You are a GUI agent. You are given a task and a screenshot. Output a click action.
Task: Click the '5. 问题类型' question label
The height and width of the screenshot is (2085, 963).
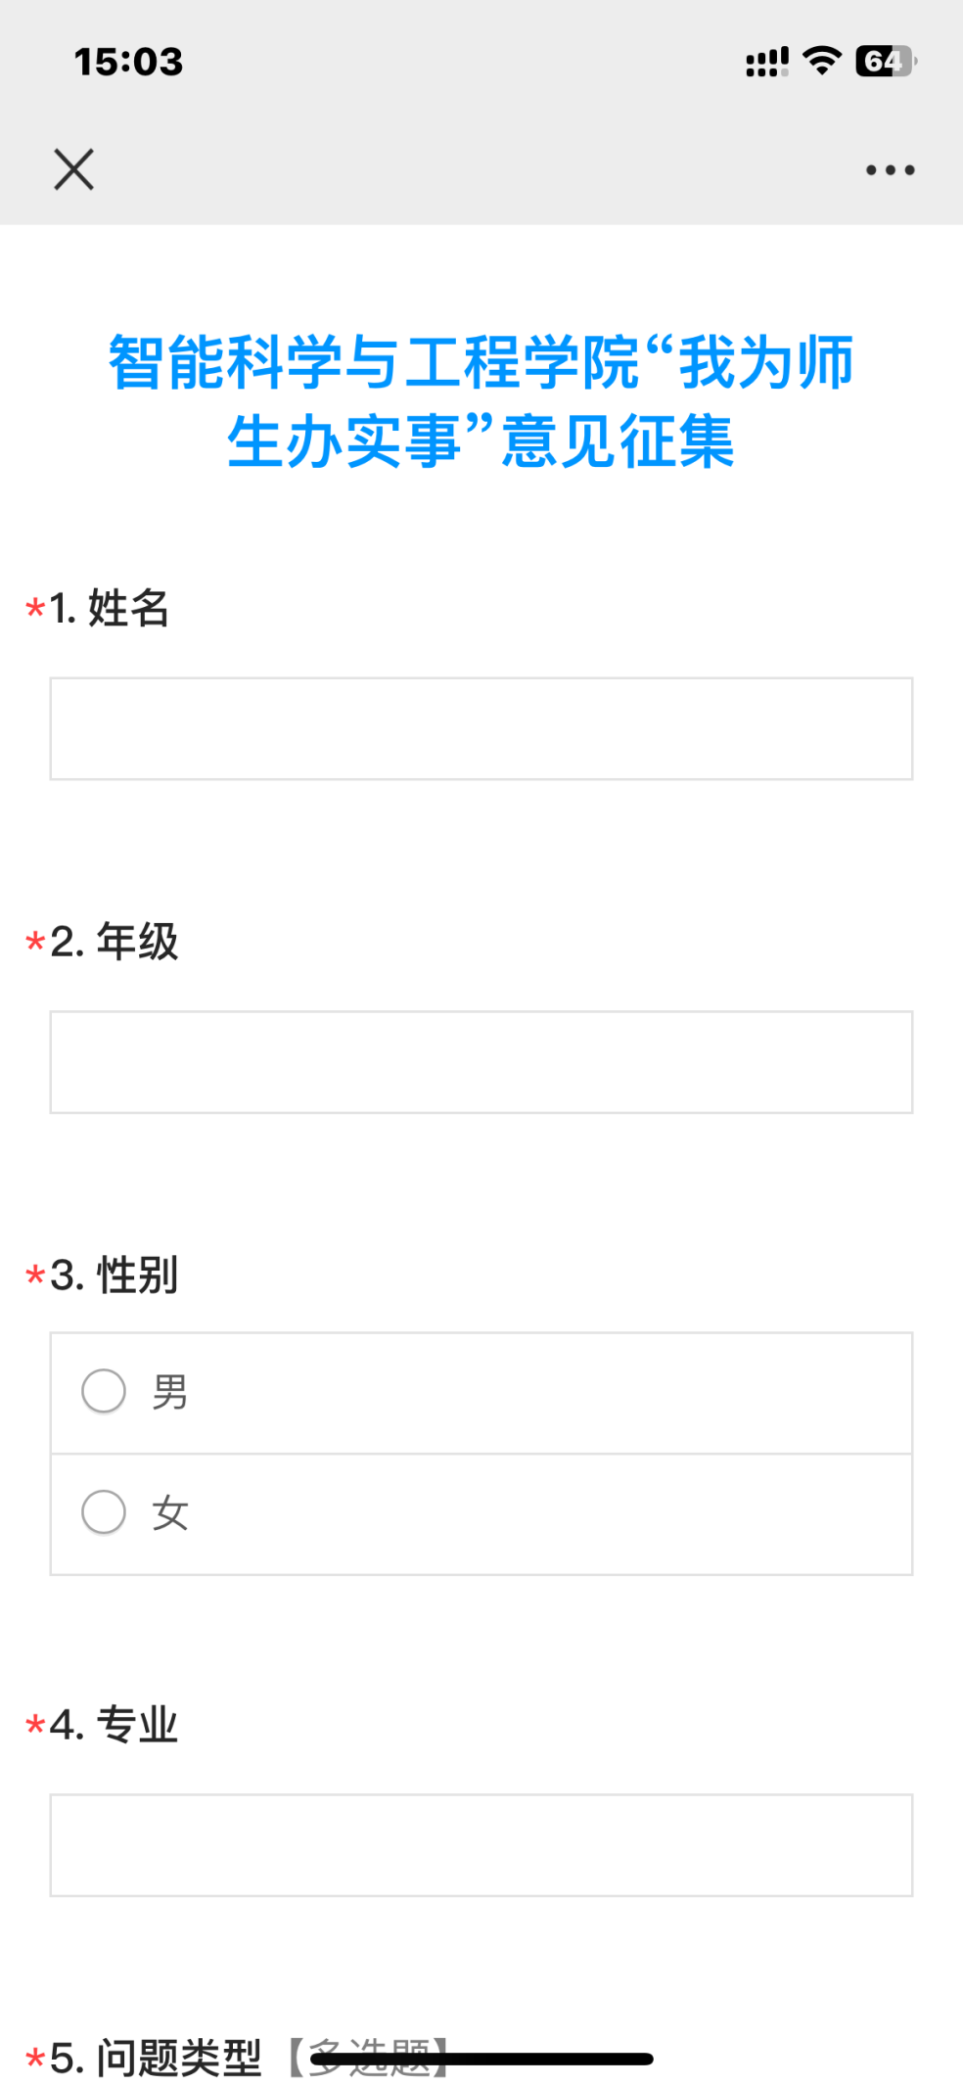pyautogui.click(x=157, y=2058)
